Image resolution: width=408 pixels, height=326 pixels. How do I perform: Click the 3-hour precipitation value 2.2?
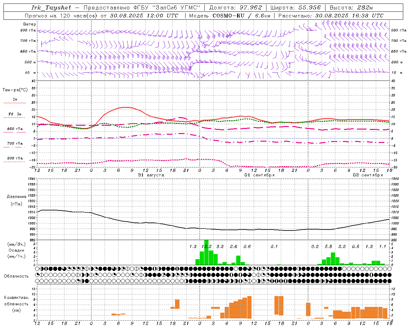coord(342,246)
